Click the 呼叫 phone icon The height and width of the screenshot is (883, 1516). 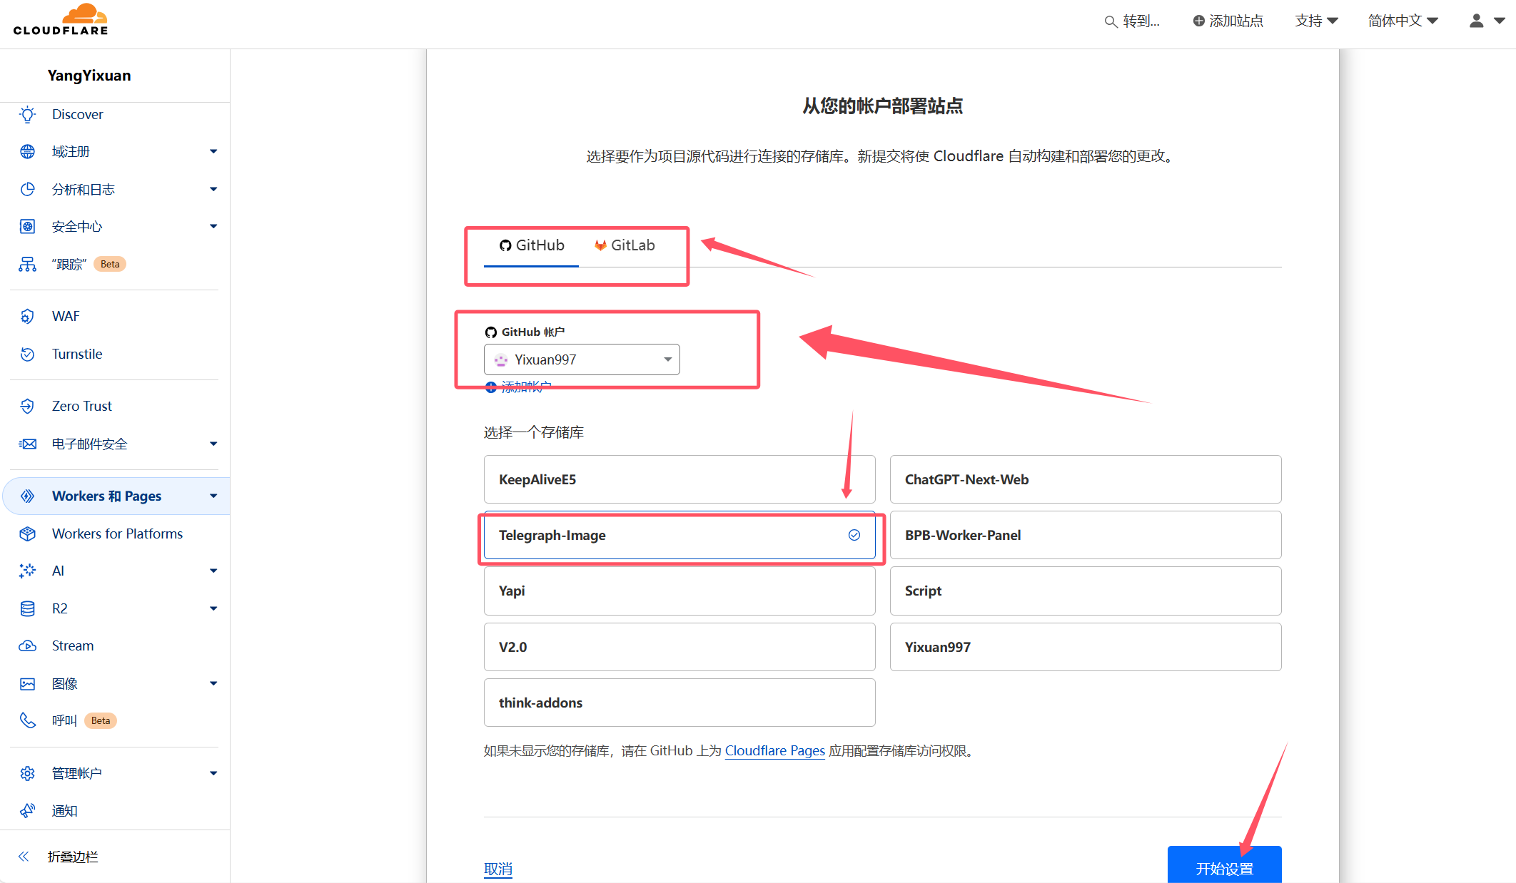[27, 720]
